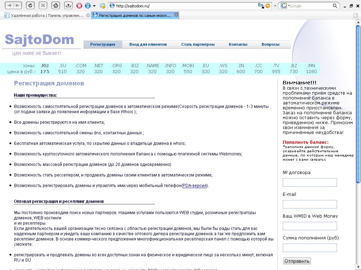Click the blue circular toolbar icon
361x270 pixels.
pos(88,6)
